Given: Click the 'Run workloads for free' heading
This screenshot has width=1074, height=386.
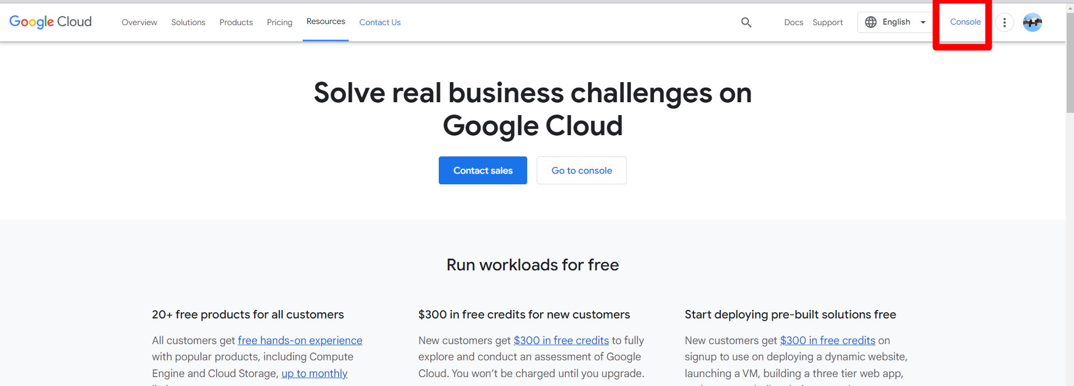Looking at the screenshot, I should click(533, 265).
